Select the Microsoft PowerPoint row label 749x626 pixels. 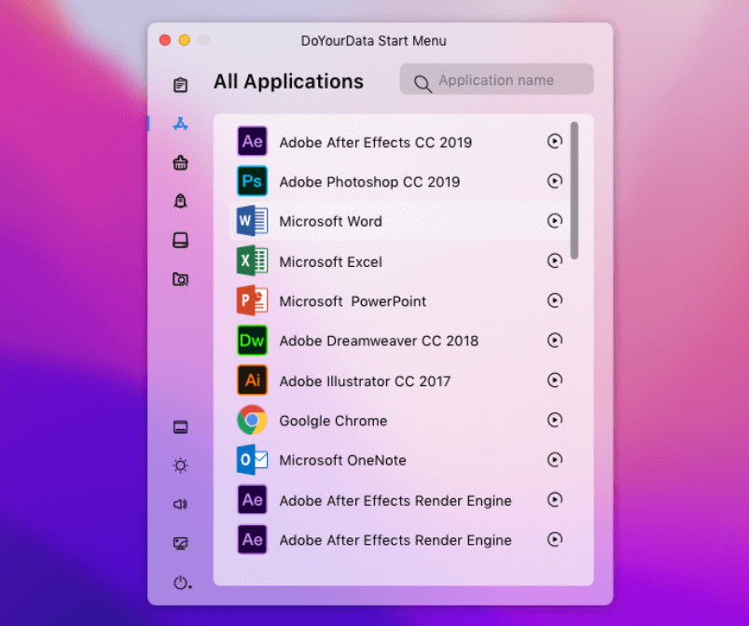(353, 301)
